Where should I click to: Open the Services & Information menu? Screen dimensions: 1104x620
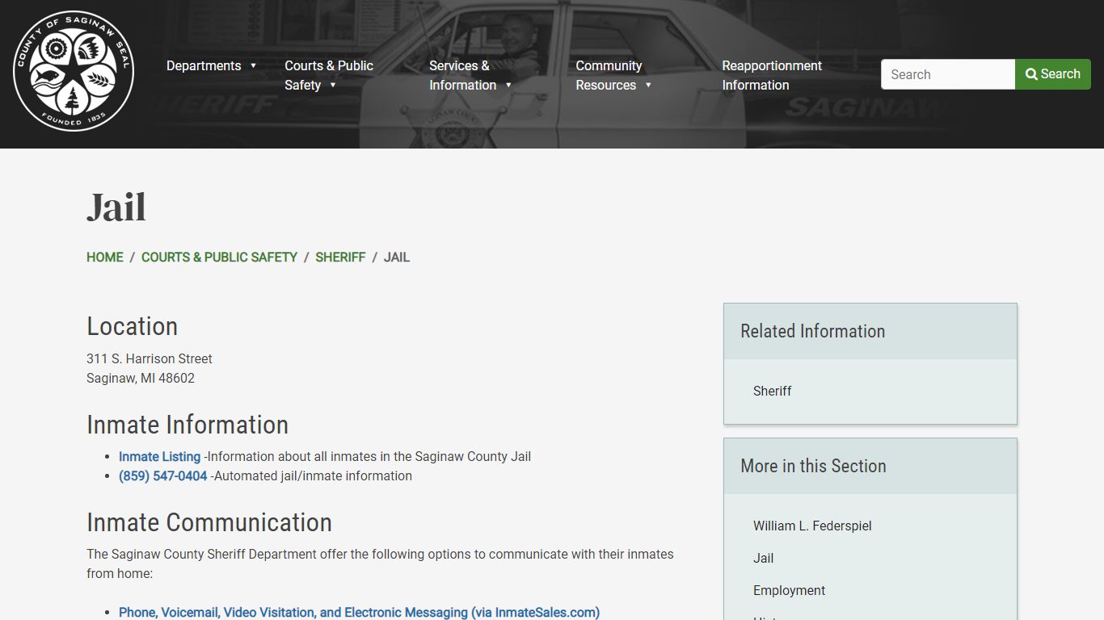click(462, 75)
